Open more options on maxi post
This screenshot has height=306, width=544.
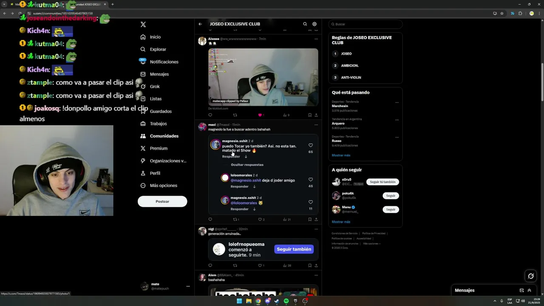pyautogui.click(x=316, y=125)
